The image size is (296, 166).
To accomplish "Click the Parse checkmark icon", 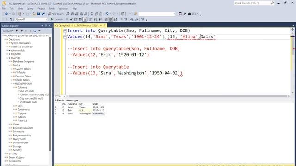I will (71, 19).
